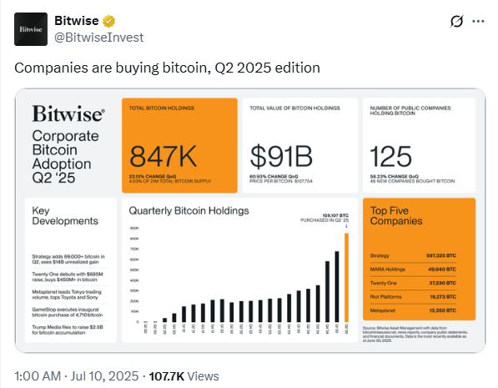Click the Key Developments panel heading
The height and width of the screenshot is (388, 498).
(x=65, y=215)
